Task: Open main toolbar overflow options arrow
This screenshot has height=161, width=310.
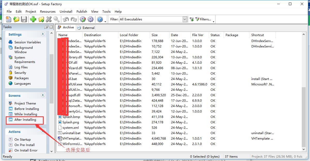Action: pos(105,22)
